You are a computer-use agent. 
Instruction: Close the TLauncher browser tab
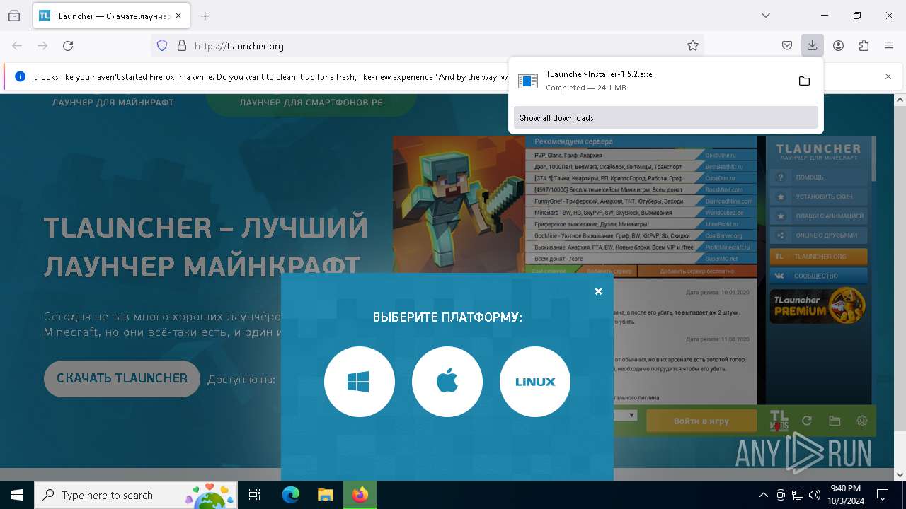click(x=178, y=16)
